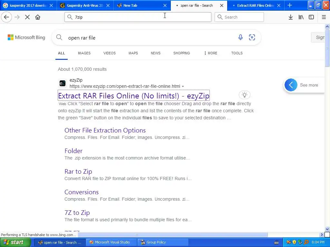Select the MAPS results tab

(x=133, y=53)
